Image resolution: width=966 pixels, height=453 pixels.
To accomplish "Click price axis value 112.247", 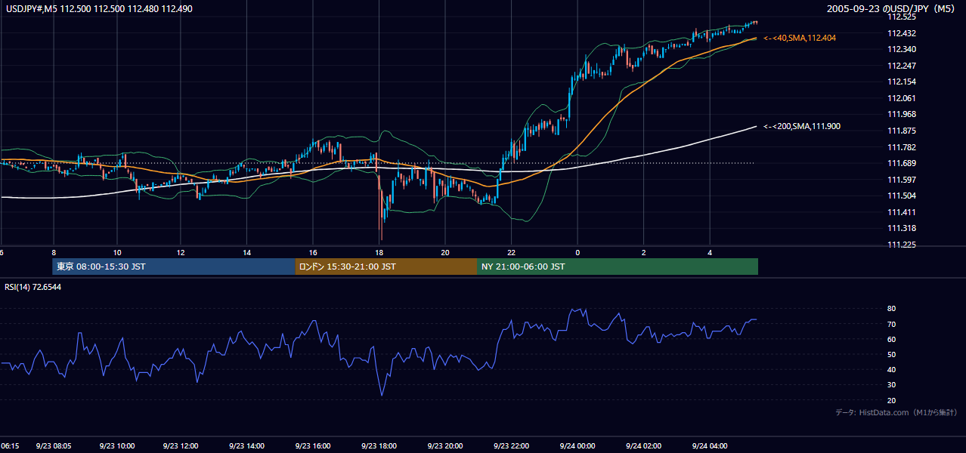I will (902, 66).
